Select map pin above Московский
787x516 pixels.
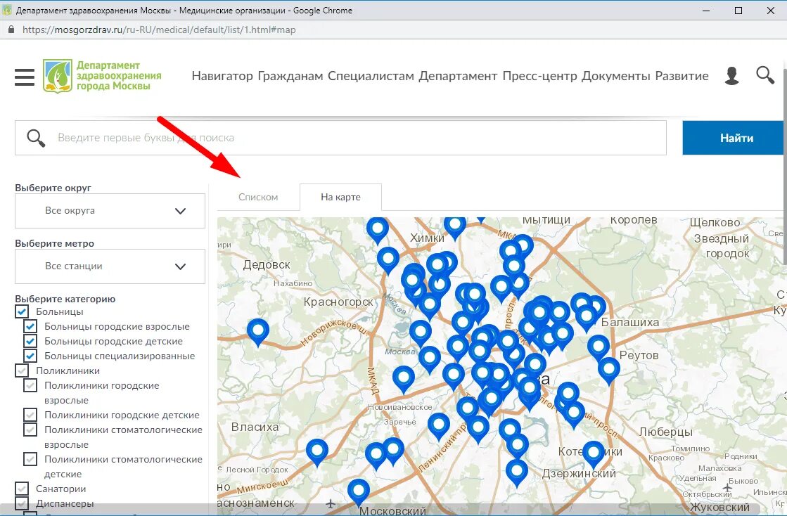(359, 492)
